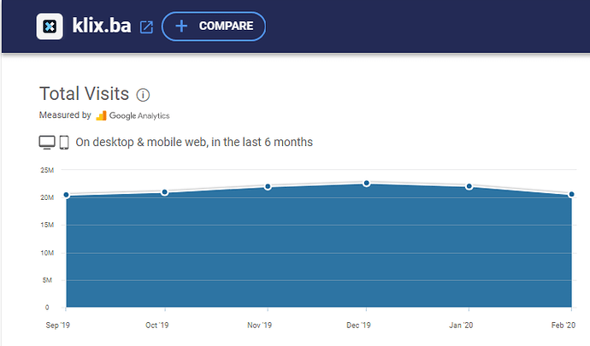Select the Dec '19 peak data point
Screen dimensions: 590x346
coord(366,183)
